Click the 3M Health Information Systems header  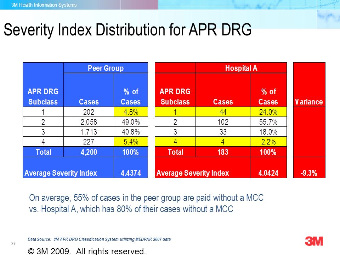[x=44, y=5]
